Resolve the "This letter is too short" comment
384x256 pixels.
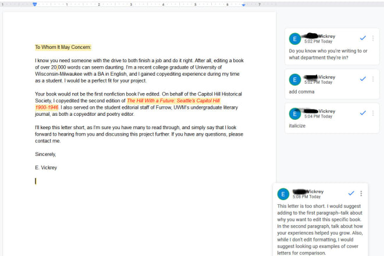point(351,193)
